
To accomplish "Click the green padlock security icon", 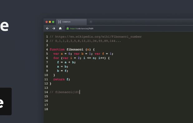I will click(67, 28).
